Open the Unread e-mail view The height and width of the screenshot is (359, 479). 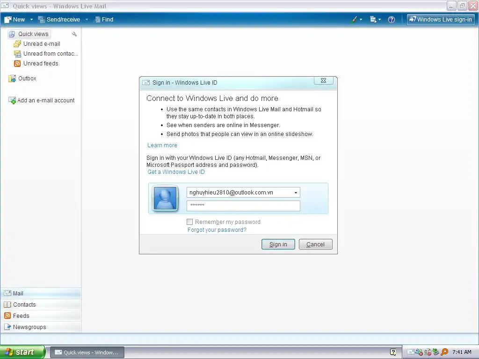point(37,43)
